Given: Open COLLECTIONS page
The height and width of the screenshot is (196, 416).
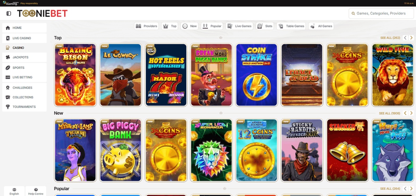Looking at the screenshot, I should [24, 97].
